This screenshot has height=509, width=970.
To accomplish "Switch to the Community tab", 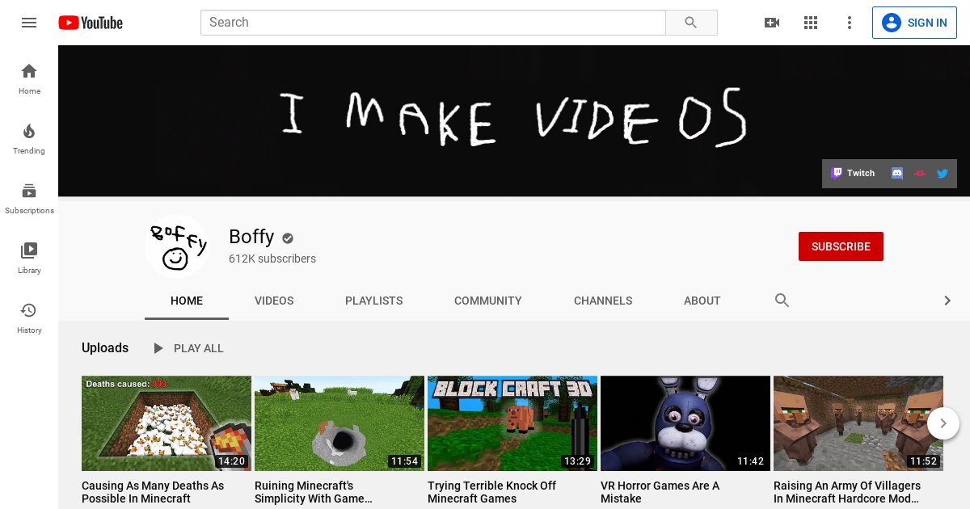I will pos(488,301).
